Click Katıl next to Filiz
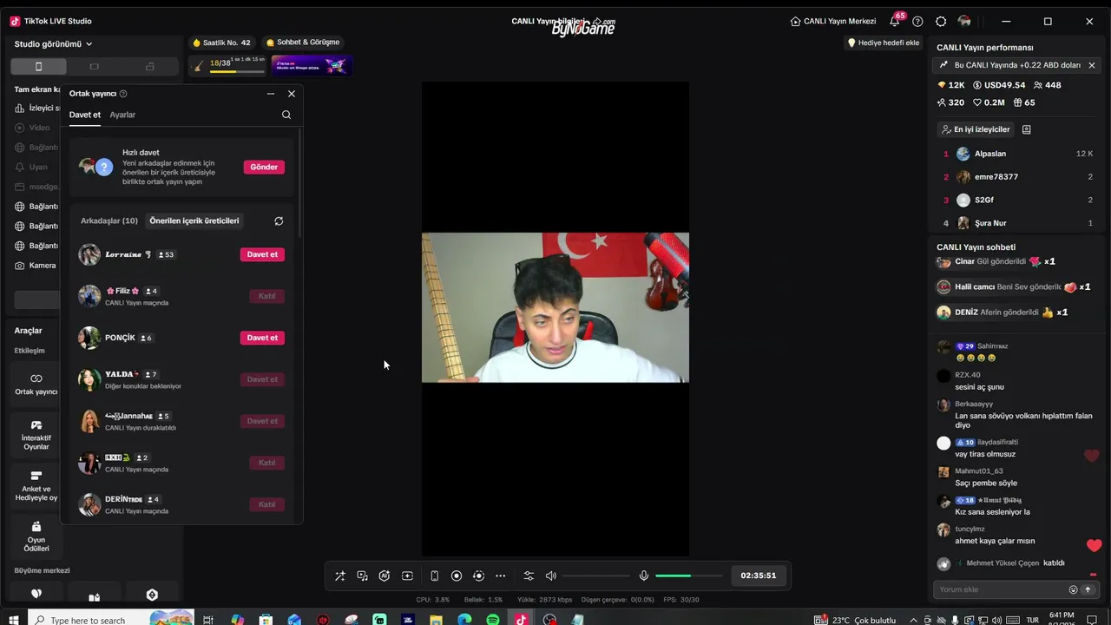Screen dimensions: 1111x625 click(266, 296)
